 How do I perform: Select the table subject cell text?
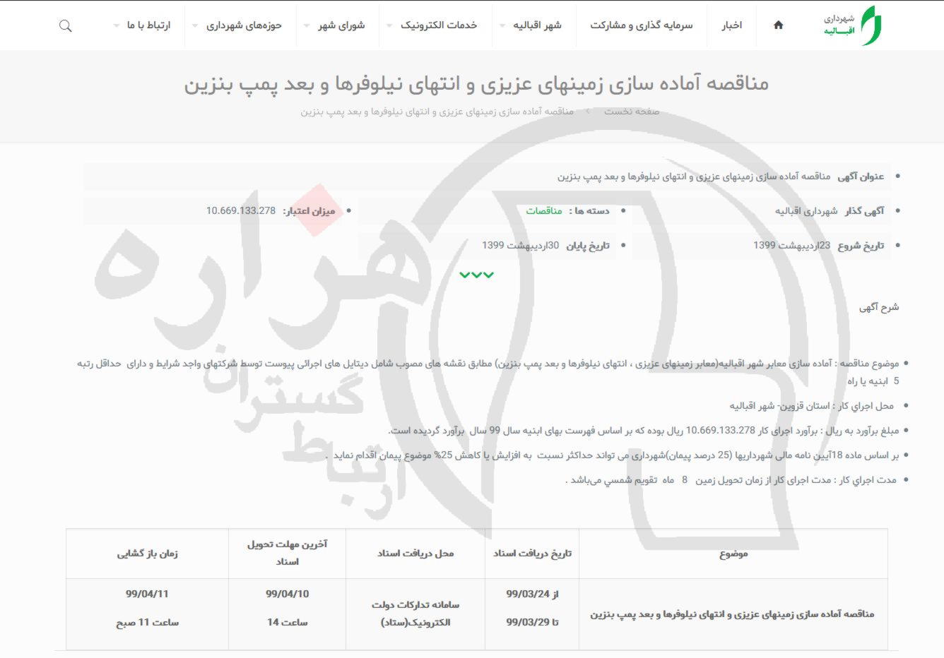point(732,614)
